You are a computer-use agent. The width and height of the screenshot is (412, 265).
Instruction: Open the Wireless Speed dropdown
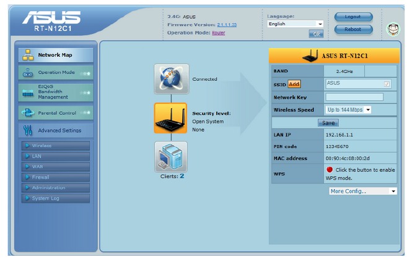click(348, 110)
